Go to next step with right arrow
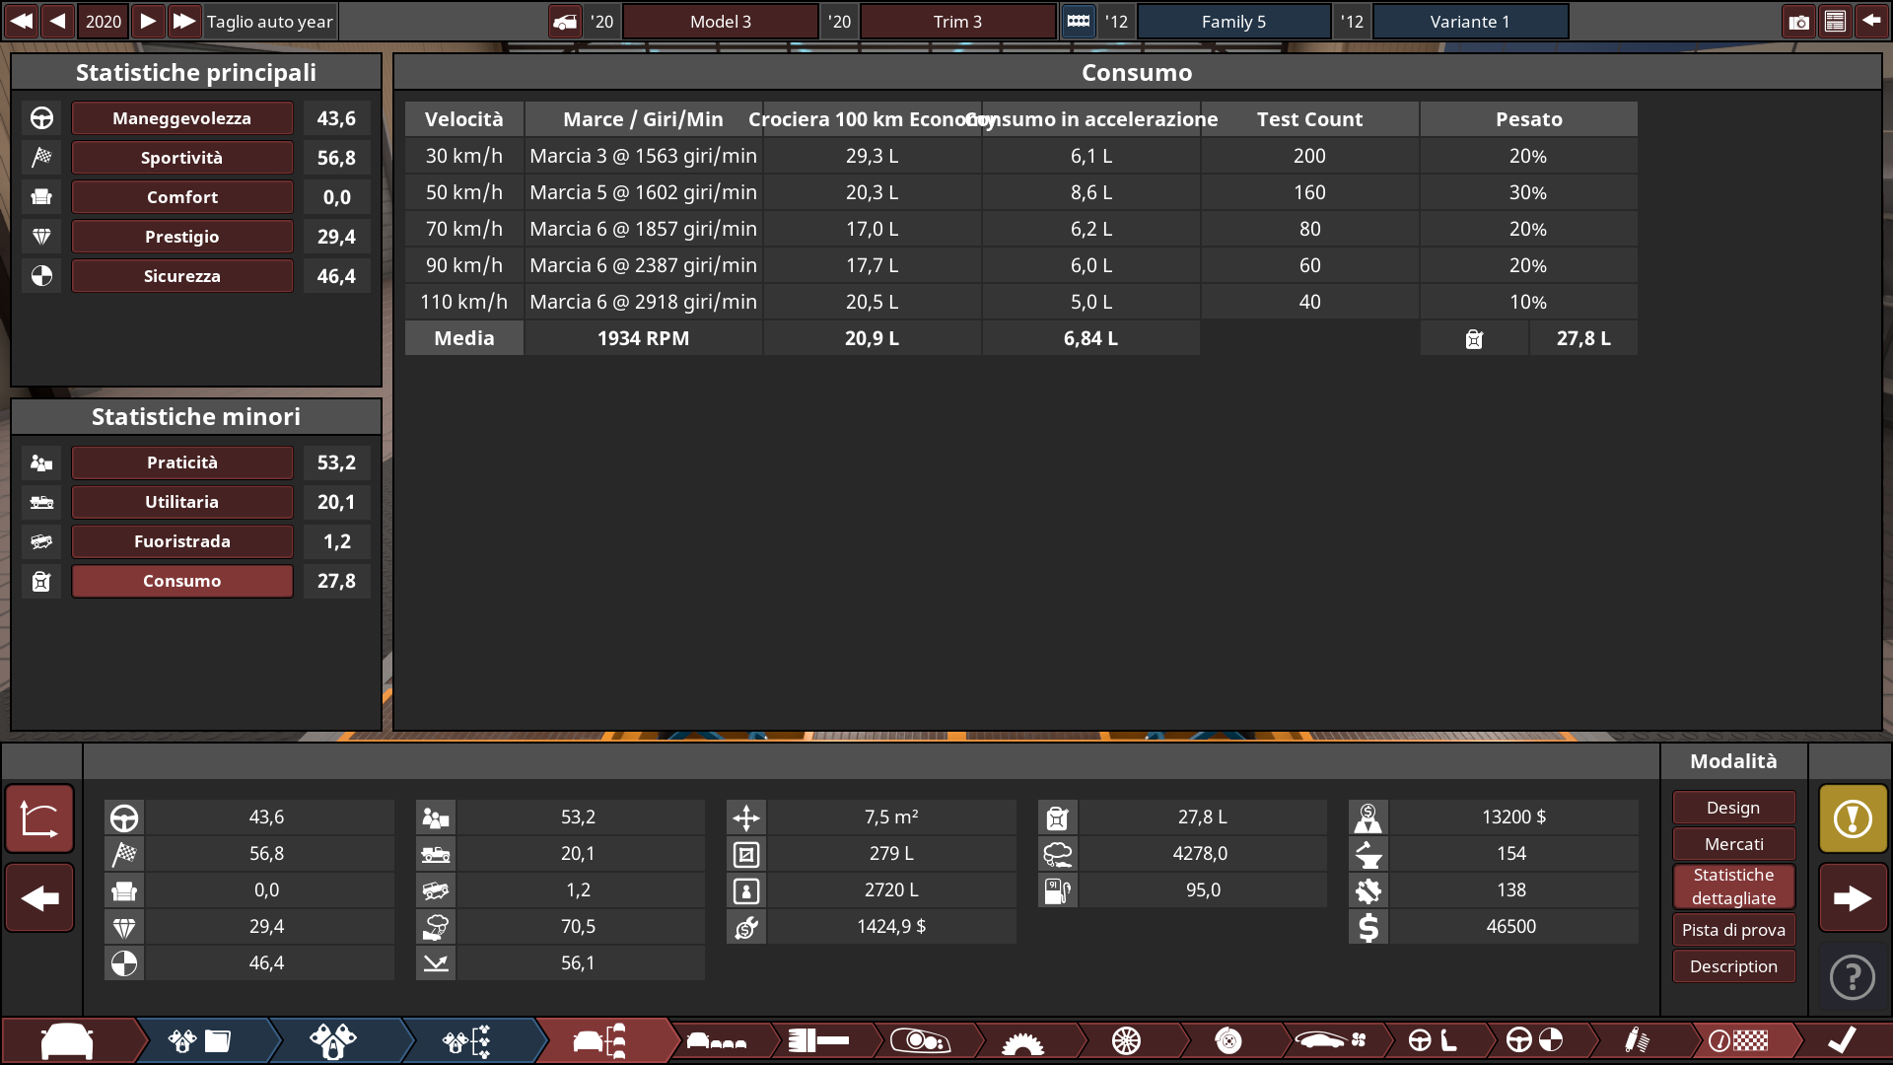This screenshot has height=1065, width=1893. click(1853, 898)
